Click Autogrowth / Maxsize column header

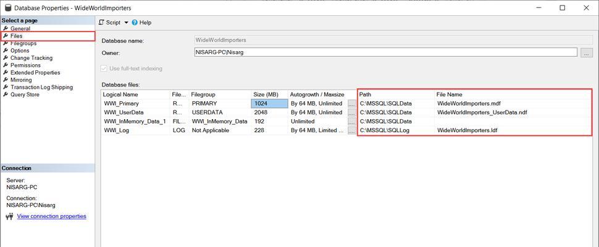(322, 94)
